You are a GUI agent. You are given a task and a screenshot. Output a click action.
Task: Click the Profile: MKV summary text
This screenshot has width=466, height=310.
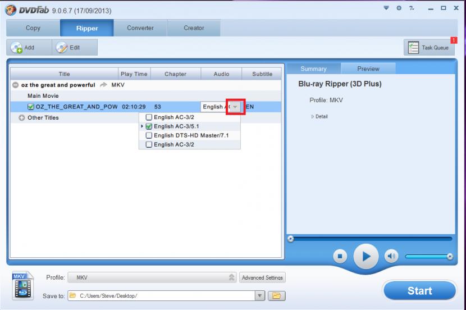326,100
